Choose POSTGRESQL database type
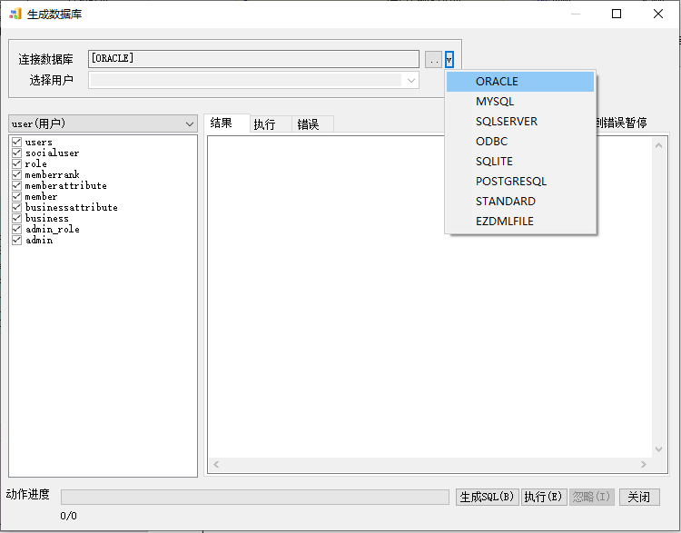This screenshot has height=533, width=681. (520, 182)
